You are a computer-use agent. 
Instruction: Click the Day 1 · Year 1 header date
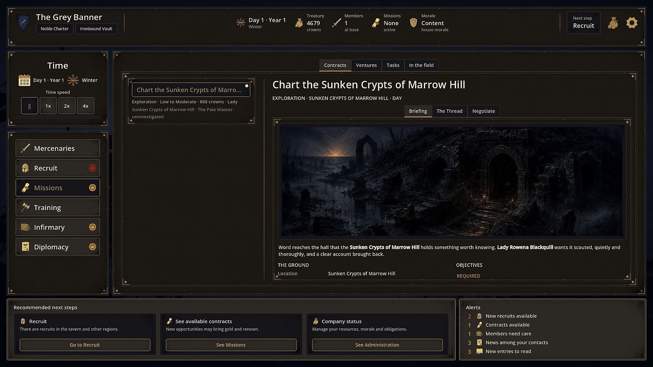pos(267,20)
